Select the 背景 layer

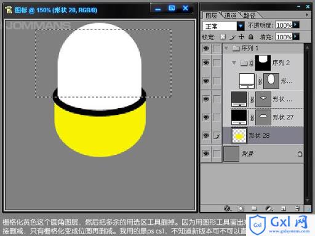click(263, 154)
